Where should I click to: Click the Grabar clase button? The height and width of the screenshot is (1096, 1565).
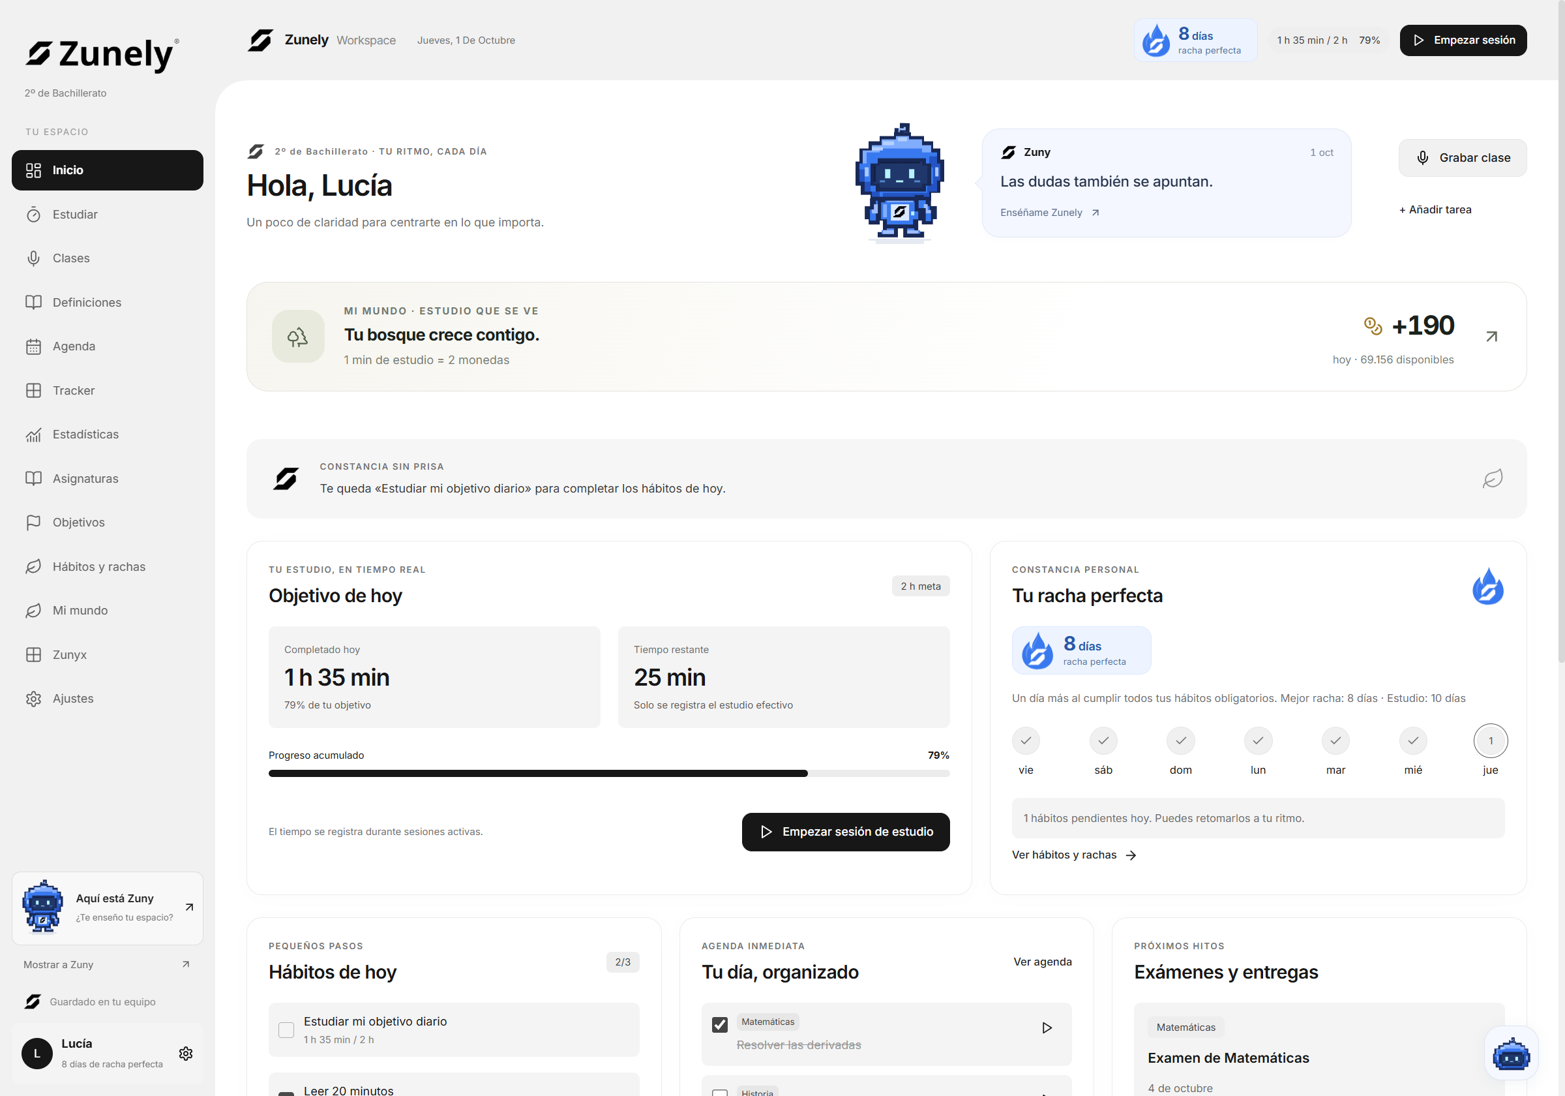tap(1462, 157)
